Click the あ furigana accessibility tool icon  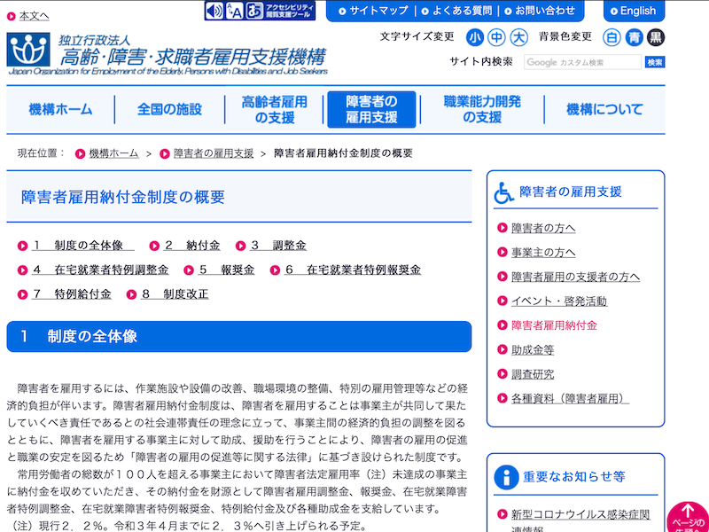[x=255, y=11]
